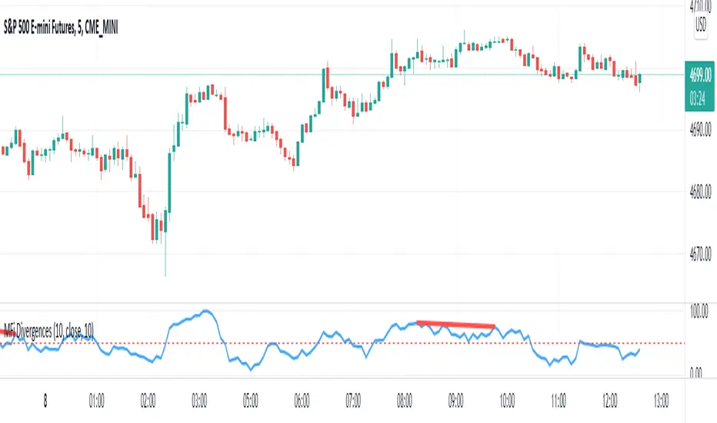The width and height of the screenshot is (717, 423).
Task: Click the 06:00 time axis label
Action: [302, 400]
